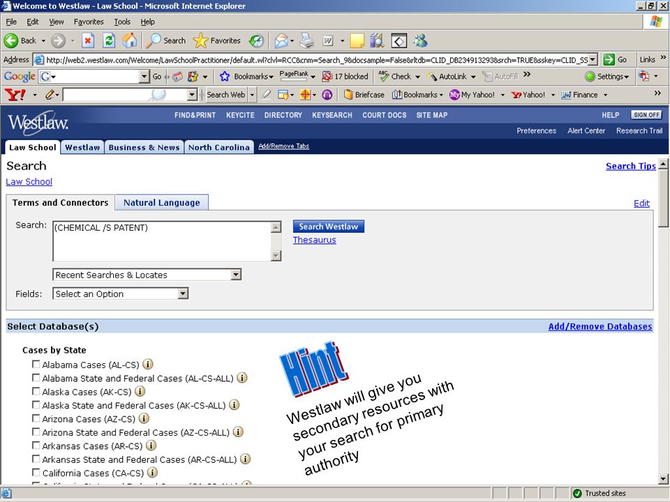Click the Messenger people icon
This screenshot has width=670, height=502.
point(421,41)
